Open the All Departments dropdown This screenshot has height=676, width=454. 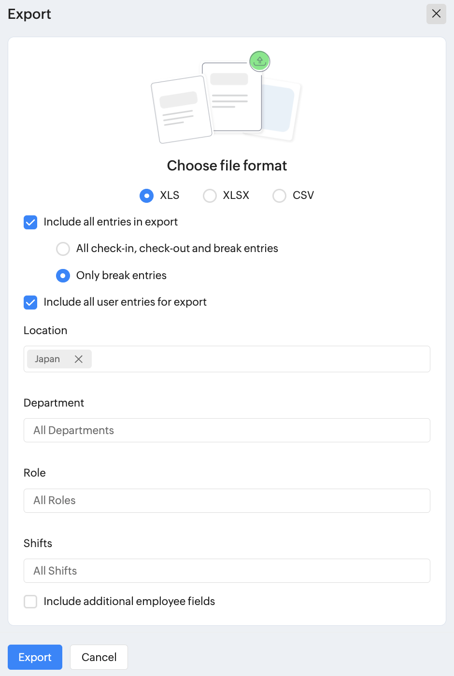point(227,430)
